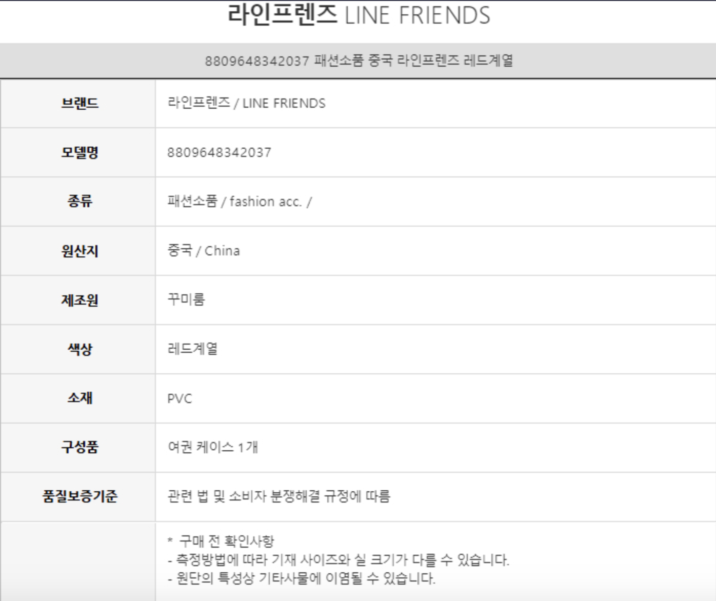The height and width of the screenshot is (601, 716).
Task: Select the 원산지 row label
Action: click(79, 251)
